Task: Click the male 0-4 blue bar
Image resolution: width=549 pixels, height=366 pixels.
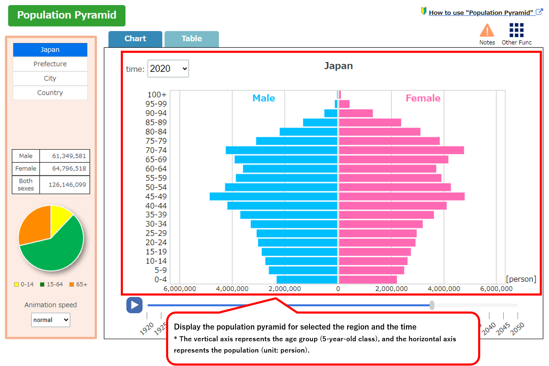Action: (x=307, y=279)
